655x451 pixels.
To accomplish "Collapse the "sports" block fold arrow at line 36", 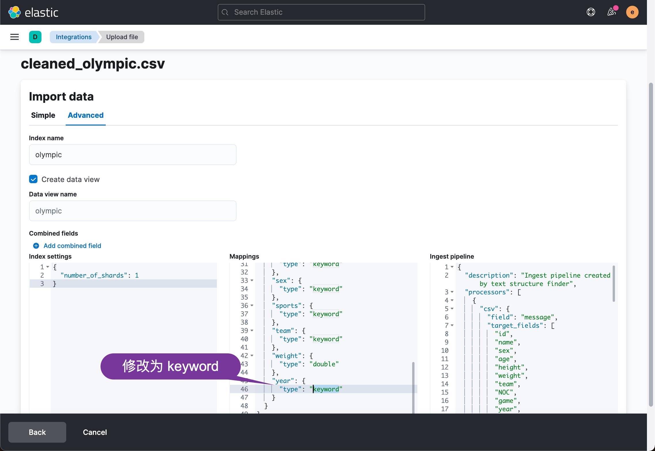I will point(252,306).
